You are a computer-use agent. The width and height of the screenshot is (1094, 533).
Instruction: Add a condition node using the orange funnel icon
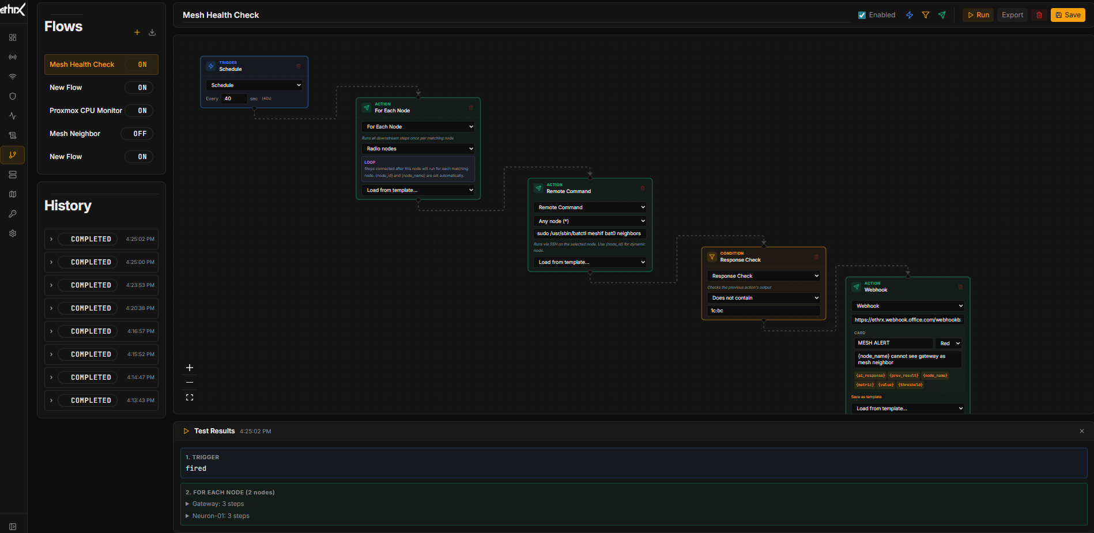(926, 15)
